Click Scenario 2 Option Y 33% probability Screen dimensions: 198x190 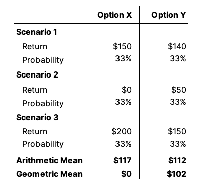178,102
